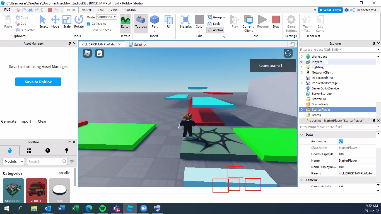Open the part Color picker
The width and height of the screenshot is (381, 214).
tap(200, 22)
